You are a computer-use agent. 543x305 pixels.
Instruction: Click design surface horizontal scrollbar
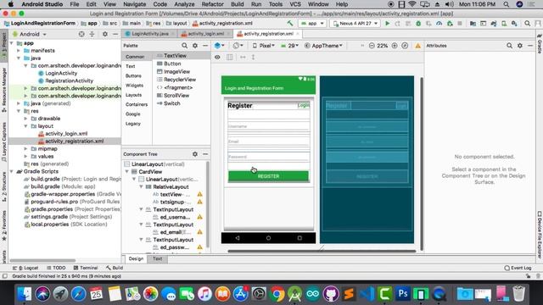[322, 252]
